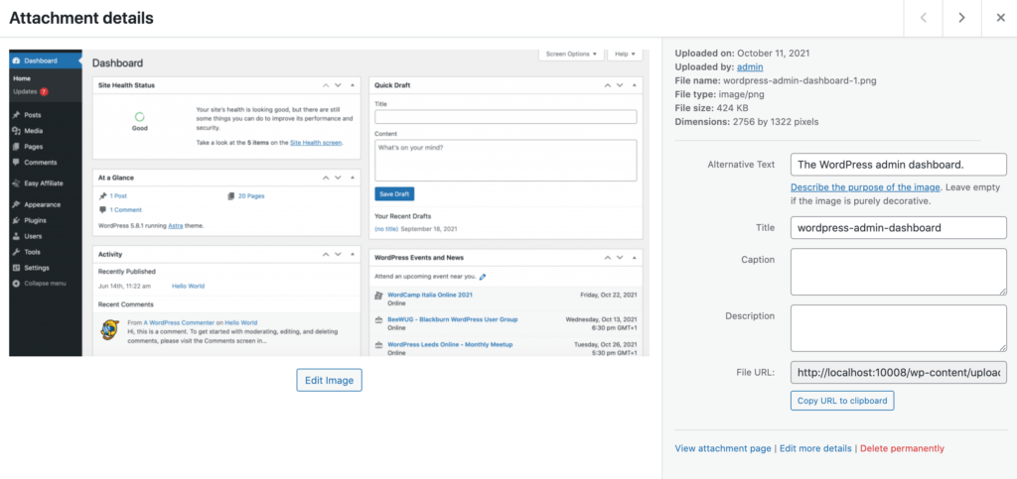The image size is (1017, 479).
Task: Click the BeeWUG meetup event icon in preview
Action: (379, 319)
